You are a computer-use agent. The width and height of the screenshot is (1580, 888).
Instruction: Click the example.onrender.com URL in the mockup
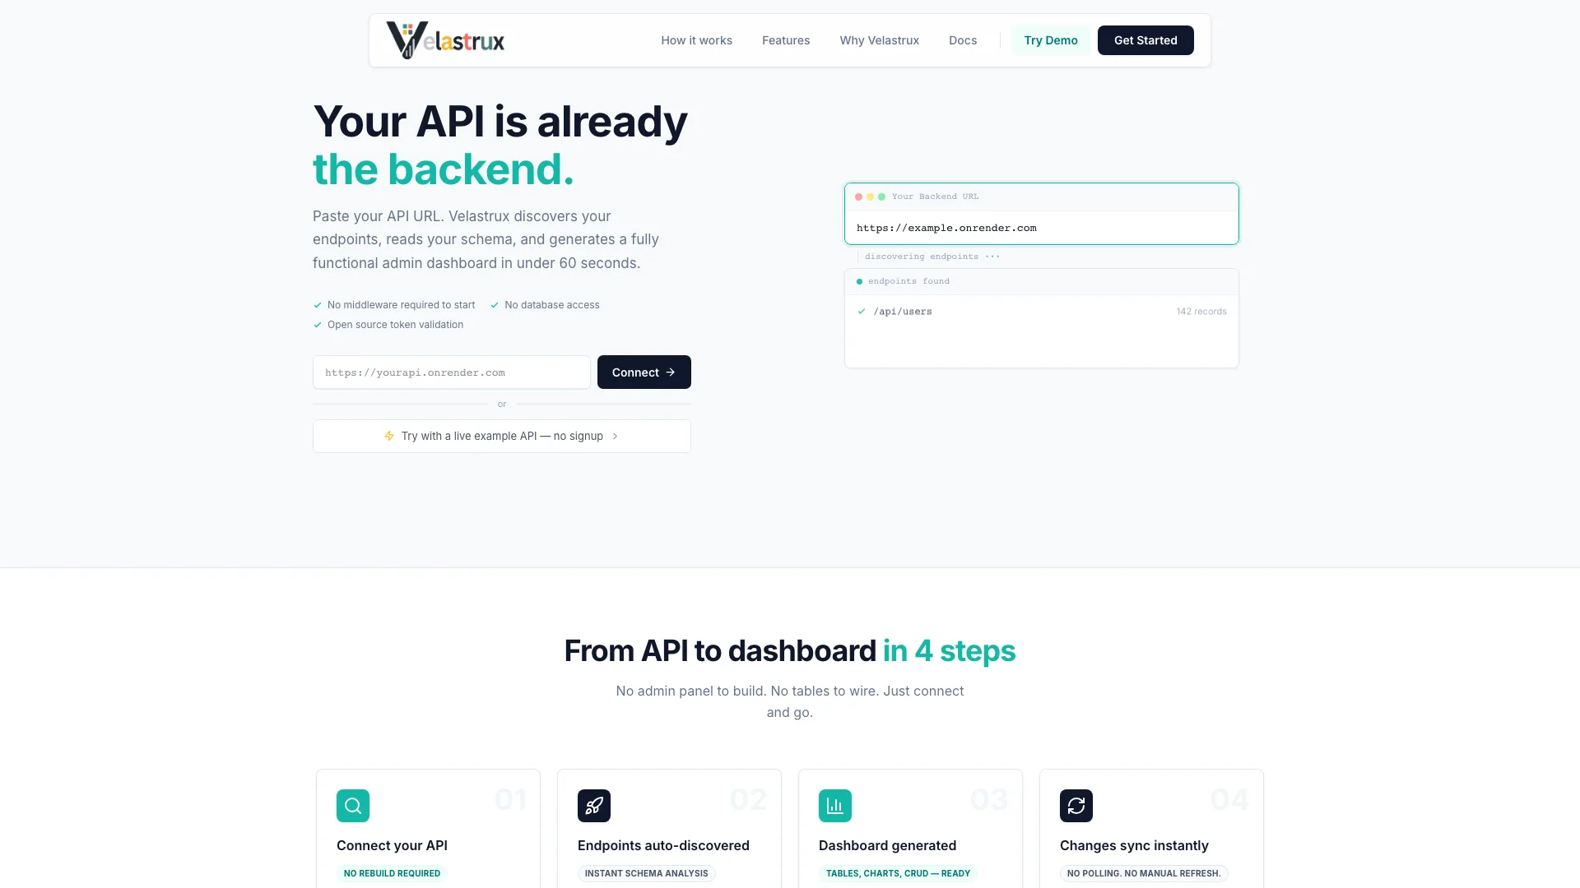pyautogui.click(x=946, y=229)
